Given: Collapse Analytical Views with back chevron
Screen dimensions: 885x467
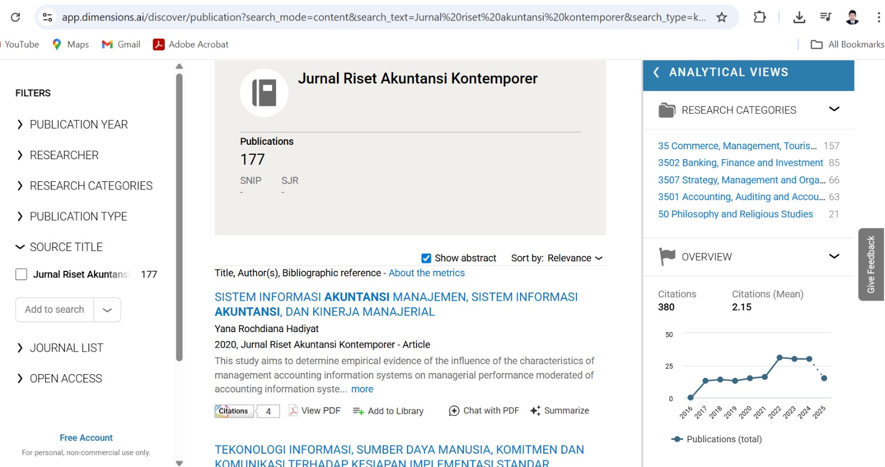Looking at the screenshot, I should pos(657,72).
